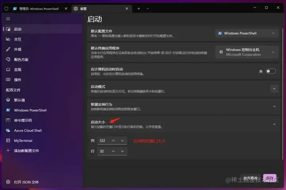This screenshot has width=286, height=190.
Task: Click the gear icon beside 打开 JSON 文件
Action: pos(8,182)
